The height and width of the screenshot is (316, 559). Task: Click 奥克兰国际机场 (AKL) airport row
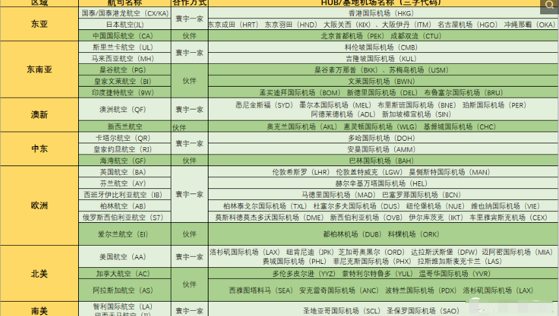[x=383, y=126]
